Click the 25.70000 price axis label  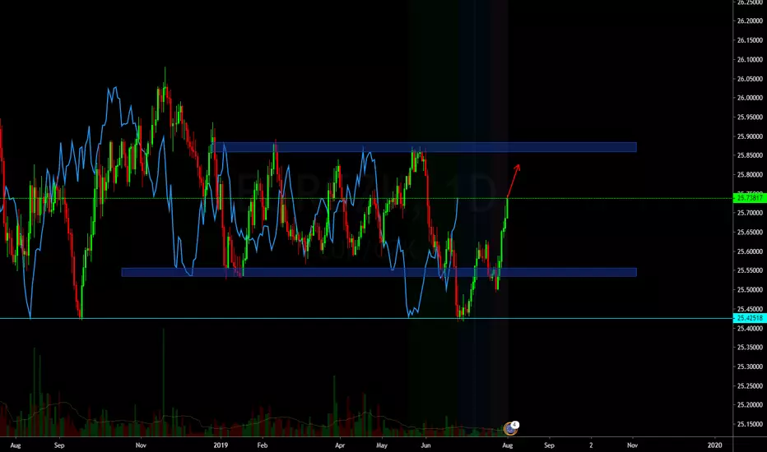[750, 213]
